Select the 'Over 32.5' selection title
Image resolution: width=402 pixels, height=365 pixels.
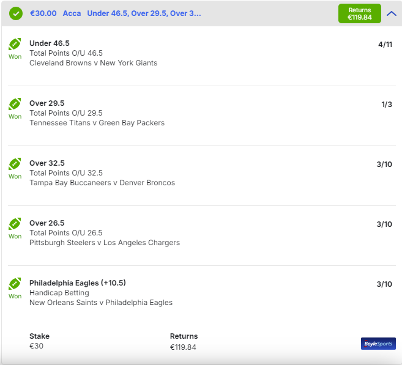(x=47, y=163)
